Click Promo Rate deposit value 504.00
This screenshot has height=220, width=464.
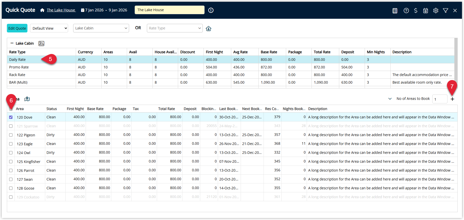pyautogui.click(x=347, y=67)
